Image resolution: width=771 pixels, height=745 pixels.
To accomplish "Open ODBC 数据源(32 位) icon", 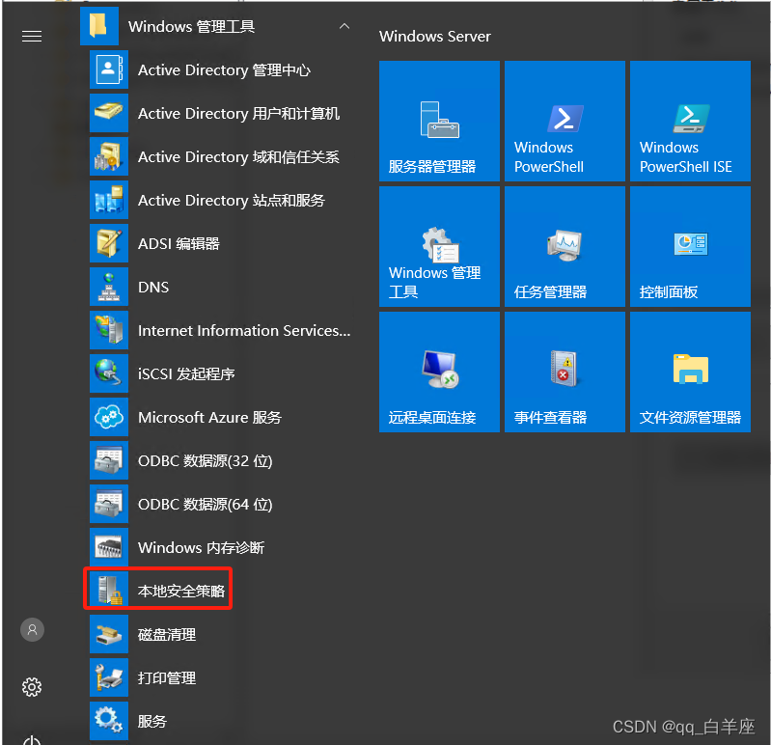I will tap(109, 460).
